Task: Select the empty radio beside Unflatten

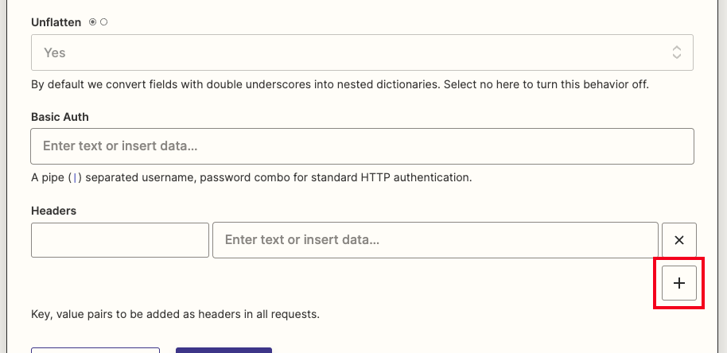Action: coord(104,22)
